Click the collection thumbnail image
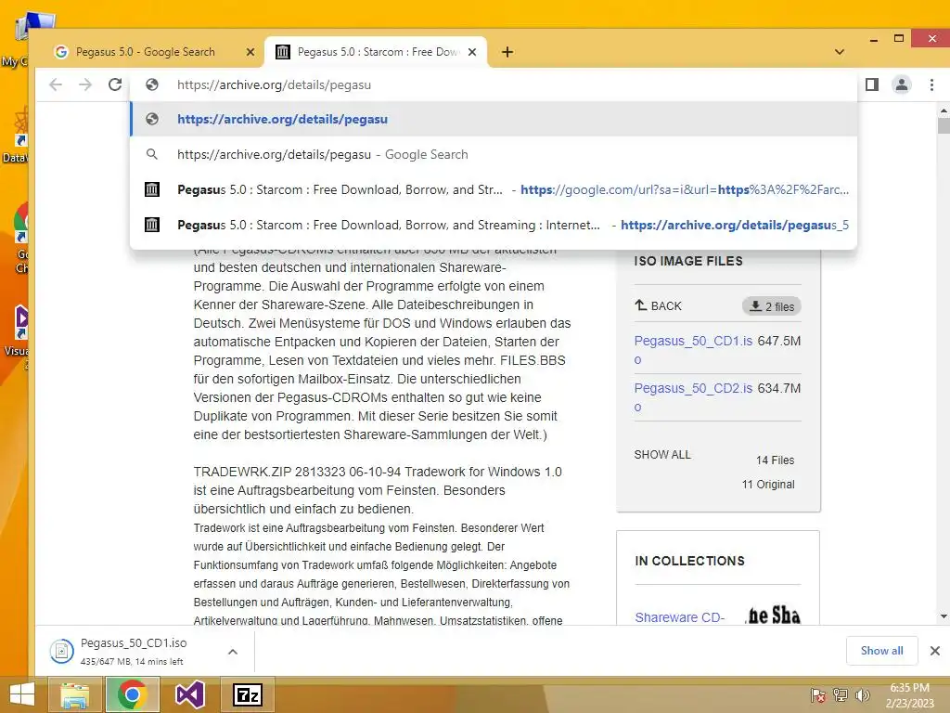950x713 pixels. (774, 615)
